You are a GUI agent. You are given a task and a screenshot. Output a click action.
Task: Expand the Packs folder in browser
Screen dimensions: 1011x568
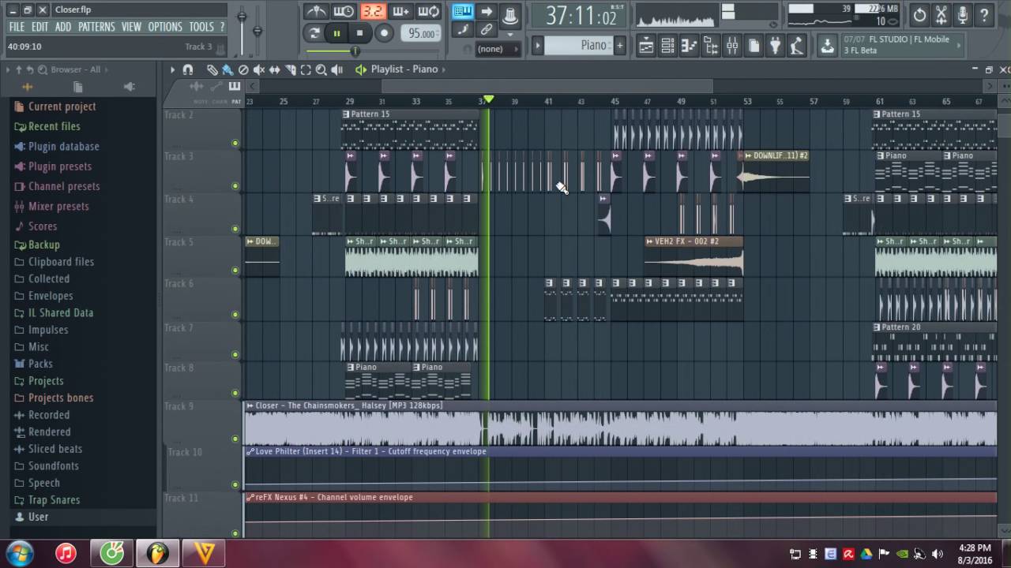[x=40, y=364]
